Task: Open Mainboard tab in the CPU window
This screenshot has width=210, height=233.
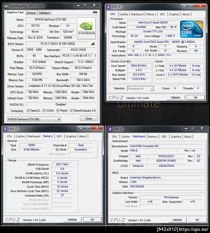Action: click(137, 14)
